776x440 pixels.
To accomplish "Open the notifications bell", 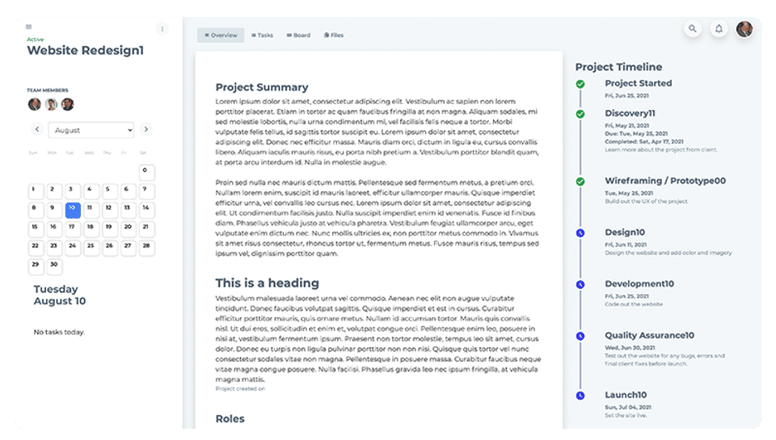I will (719, 29).
